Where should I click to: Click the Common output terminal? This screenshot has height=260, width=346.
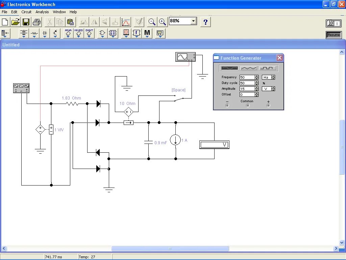pos(248,106)
